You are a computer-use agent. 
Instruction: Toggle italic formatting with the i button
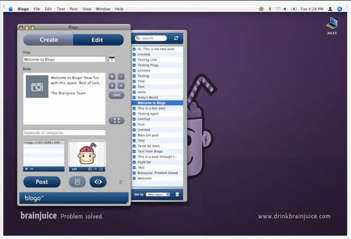121,76
